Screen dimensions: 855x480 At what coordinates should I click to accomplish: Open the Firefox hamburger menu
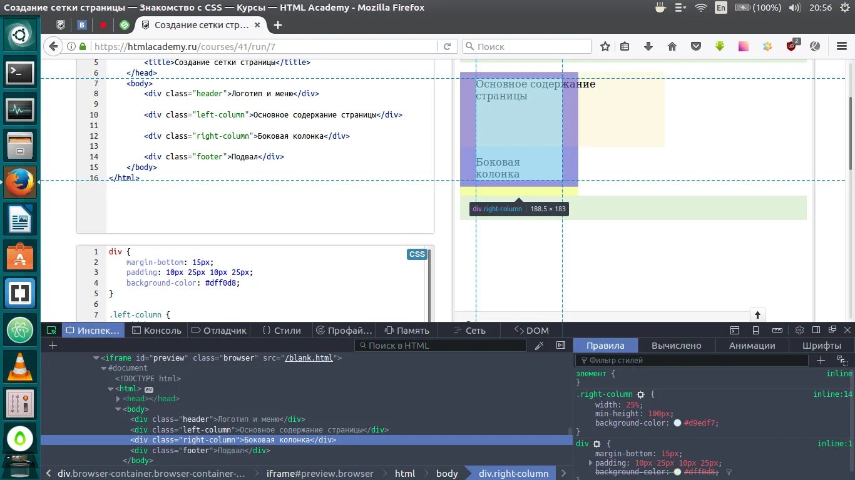tap(841, 46)
